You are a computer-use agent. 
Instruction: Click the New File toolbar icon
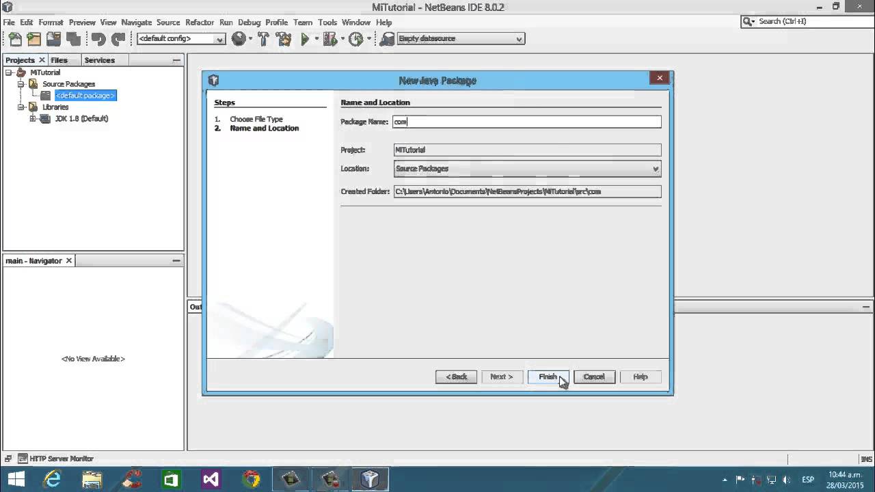pos(15,39)
